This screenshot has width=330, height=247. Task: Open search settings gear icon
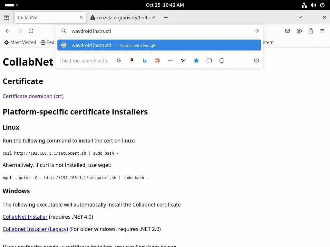click(x=256, y=60)
